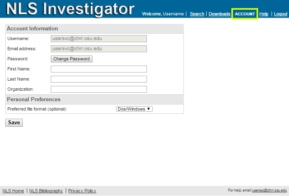Click the Change Password button

[x=71, y=59]
